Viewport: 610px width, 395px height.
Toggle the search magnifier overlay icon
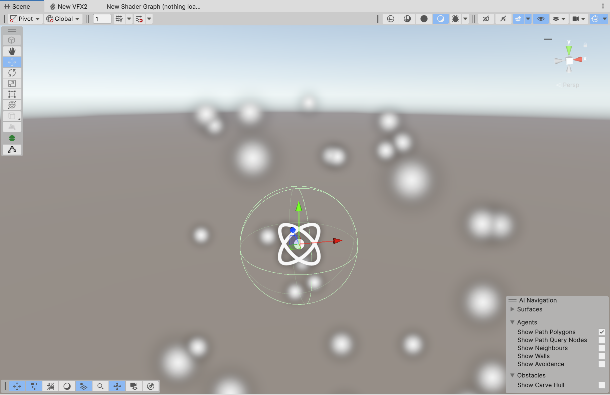100,386
